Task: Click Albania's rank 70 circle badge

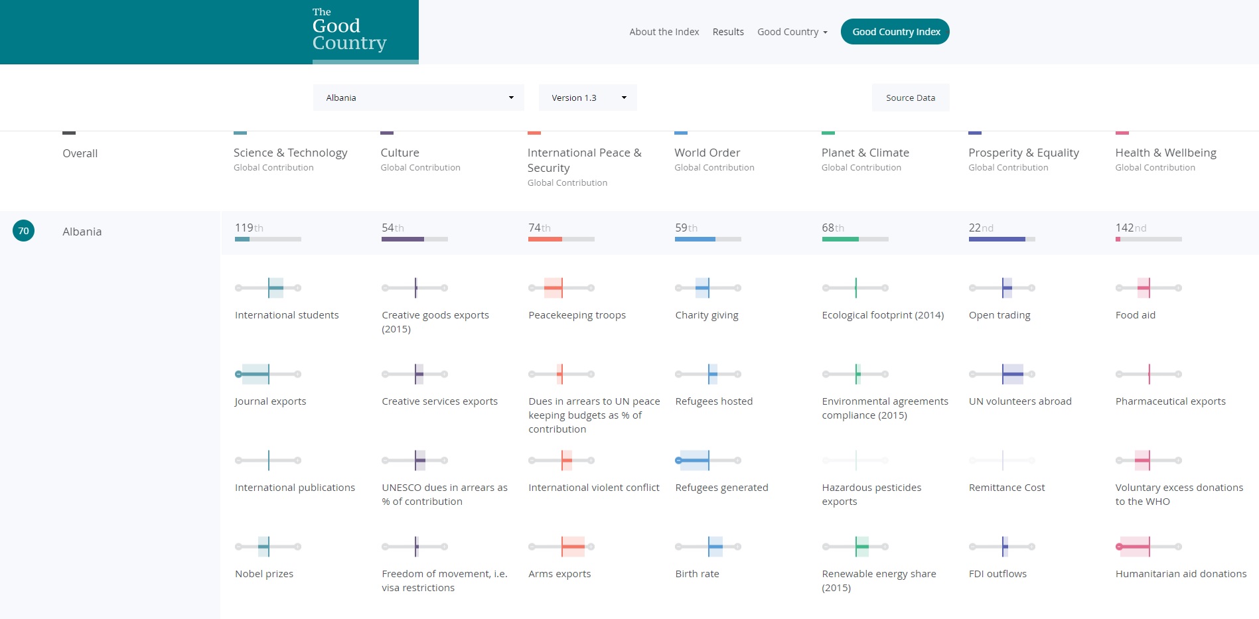Action: [x=24, y=231]
